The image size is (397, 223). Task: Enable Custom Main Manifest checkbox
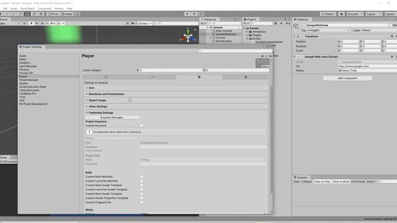pyautogui.click(x=142, y=177)
